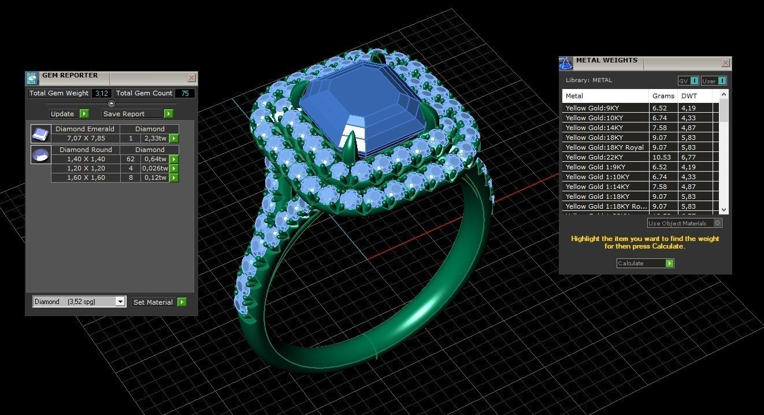The width and height of the screenshot is (764, 415).
Task: Click the green arrow on the 0,64tw row
Action: 174,159
